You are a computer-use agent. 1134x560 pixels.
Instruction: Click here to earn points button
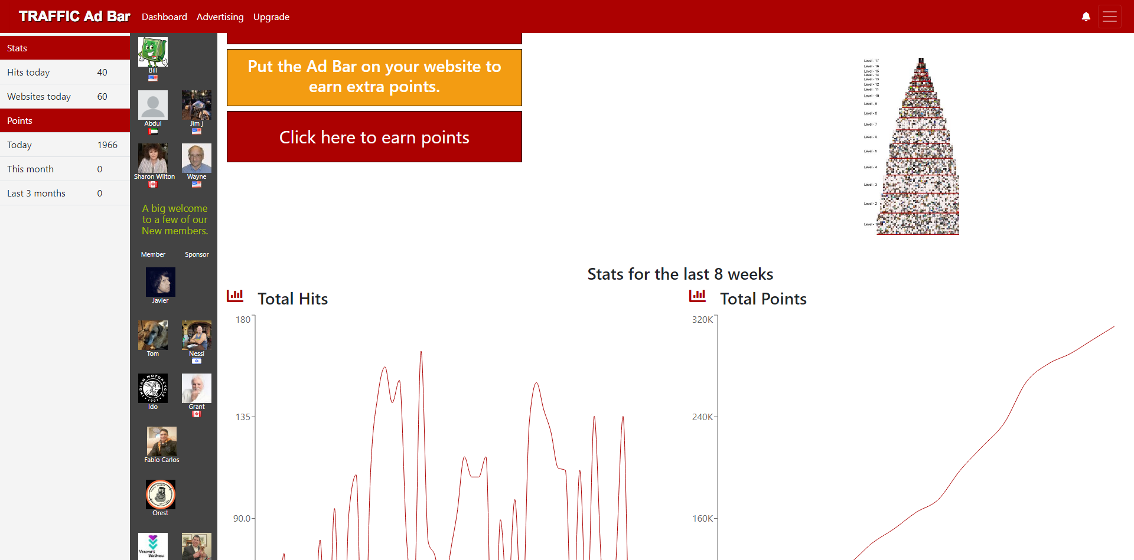click(374, 137)
